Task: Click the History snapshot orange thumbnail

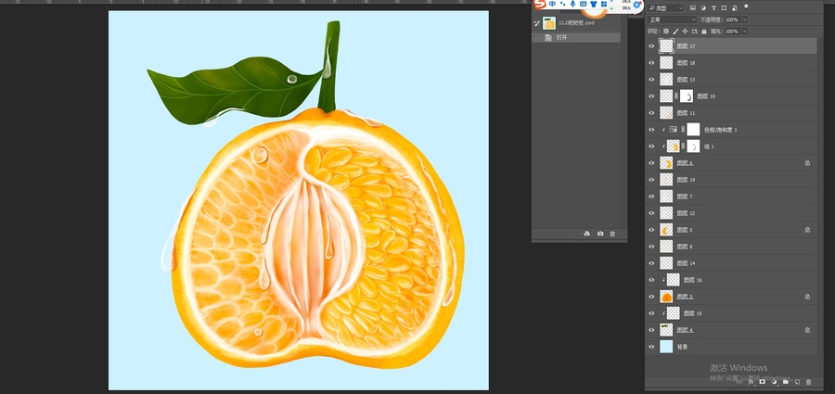Action: pos(549,23)
